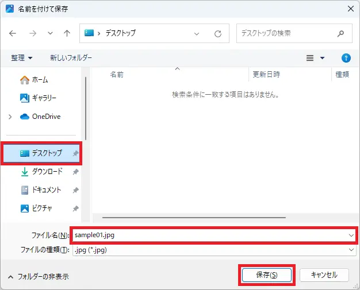Open the recent locations dropdown chevron
The image size is (360, 290).
(50, 33)
